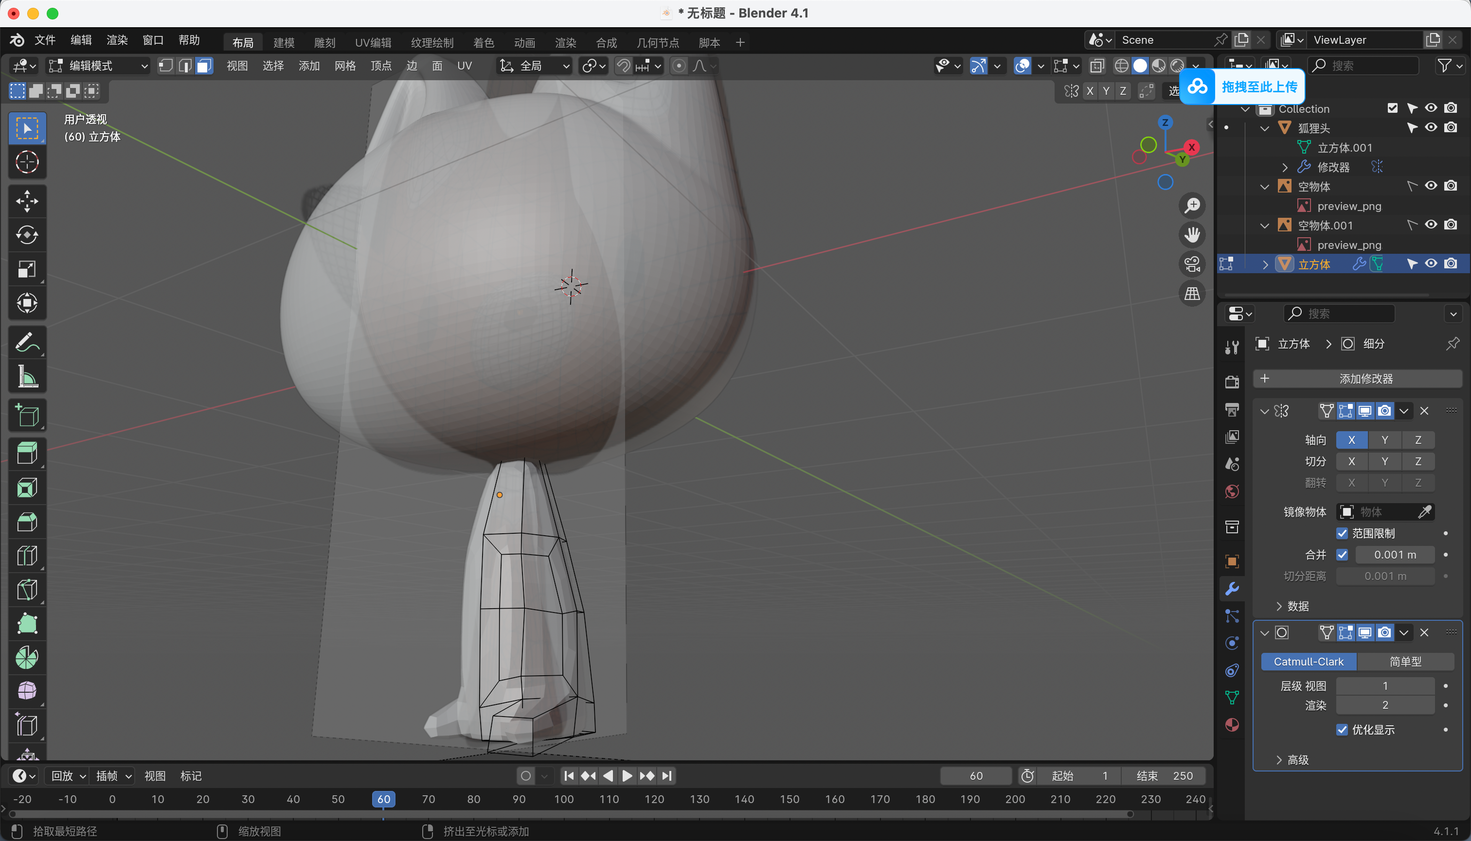Screen dimensions: 1471x841
Task: Select the Loop Cut tool
Action: pyautogui.click(x=27, y=556)
